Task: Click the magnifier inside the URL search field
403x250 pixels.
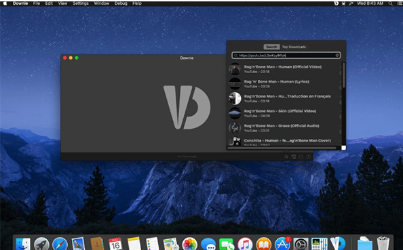Action: coord(235,56)
